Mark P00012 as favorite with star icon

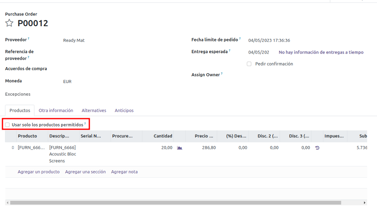(9, 23)
